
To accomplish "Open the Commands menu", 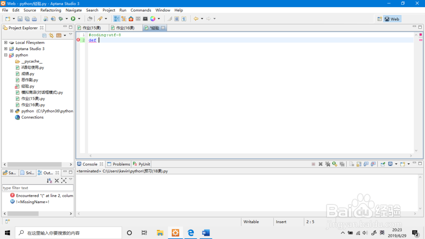I will pos(141,10).
